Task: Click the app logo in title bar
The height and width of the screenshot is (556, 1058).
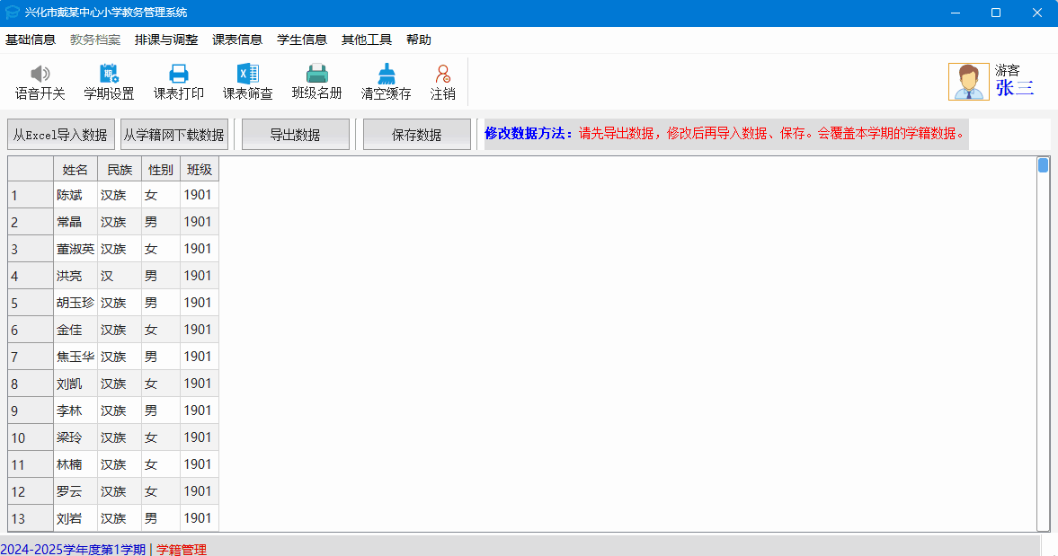Action: click(13, 13)
